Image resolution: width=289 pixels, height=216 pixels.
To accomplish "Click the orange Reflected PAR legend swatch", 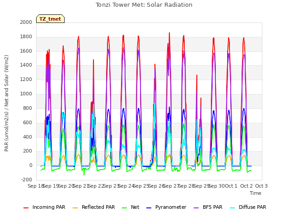I will (75, 208).
